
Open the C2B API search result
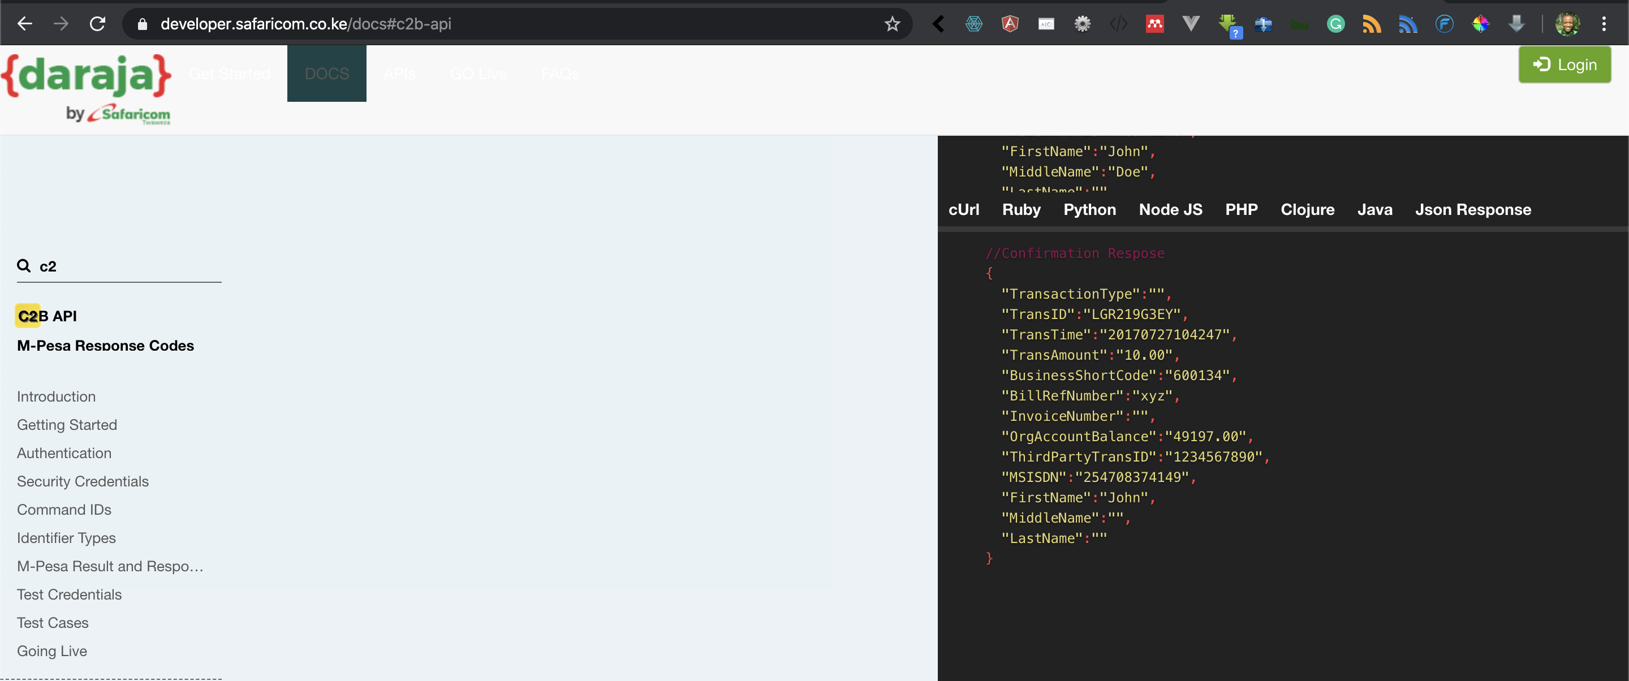click(x=48, y=316)
